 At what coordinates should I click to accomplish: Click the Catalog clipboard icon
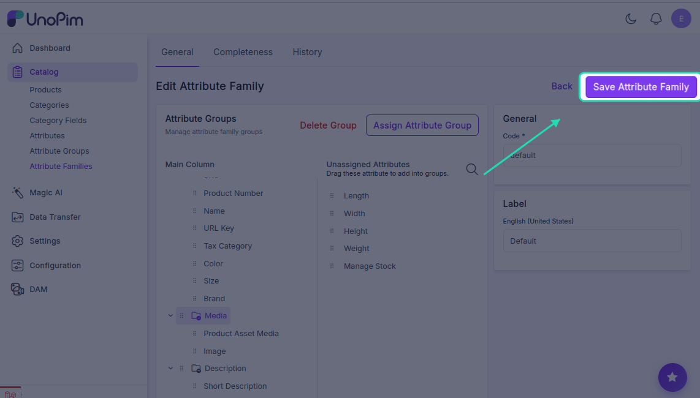[x=17, y=72]
